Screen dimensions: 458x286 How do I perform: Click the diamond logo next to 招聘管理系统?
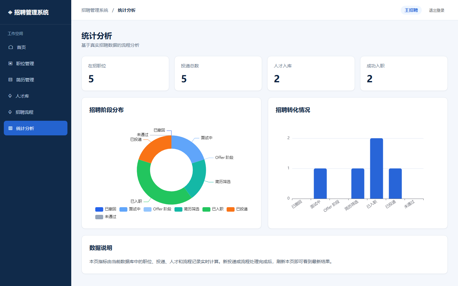(10, 12)
